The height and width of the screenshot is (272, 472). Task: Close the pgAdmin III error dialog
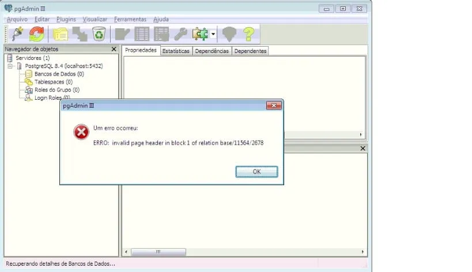point(274,105)
